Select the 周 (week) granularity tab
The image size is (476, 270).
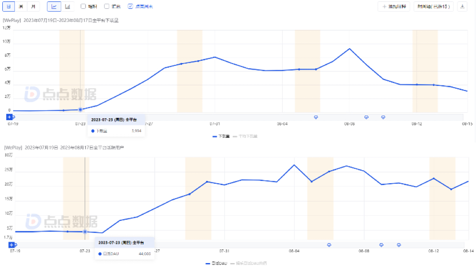click(21, 6)
